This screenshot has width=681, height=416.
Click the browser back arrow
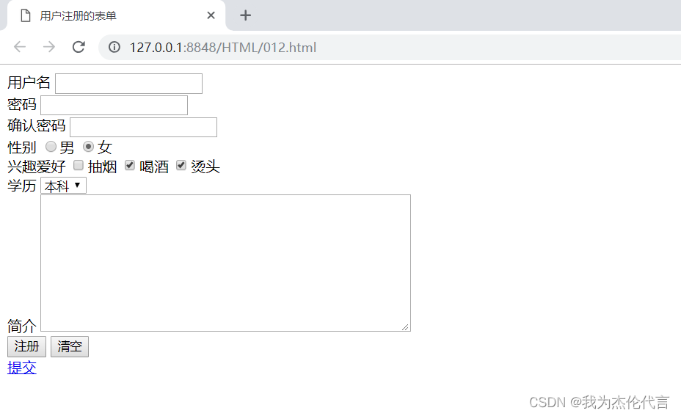tap(20, 47)
